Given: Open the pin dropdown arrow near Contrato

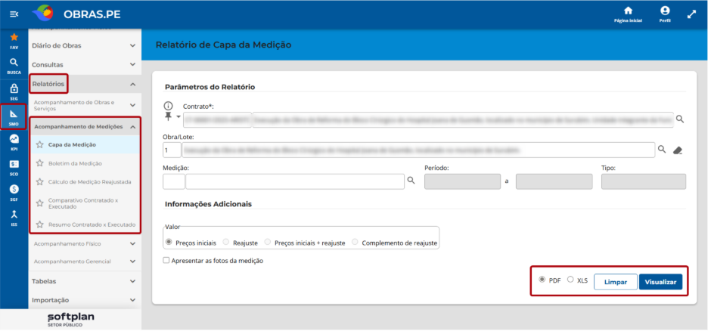Looking at the screenshot, I should pos(178,117).
